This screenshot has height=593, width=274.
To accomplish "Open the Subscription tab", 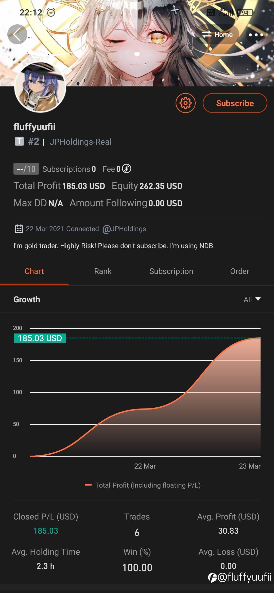I will point(171,271).
